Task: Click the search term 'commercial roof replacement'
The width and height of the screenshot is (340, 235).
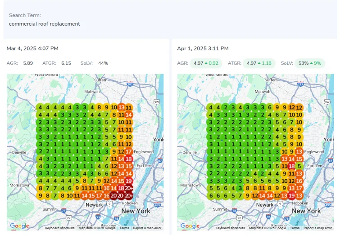Action: (44, 24)
